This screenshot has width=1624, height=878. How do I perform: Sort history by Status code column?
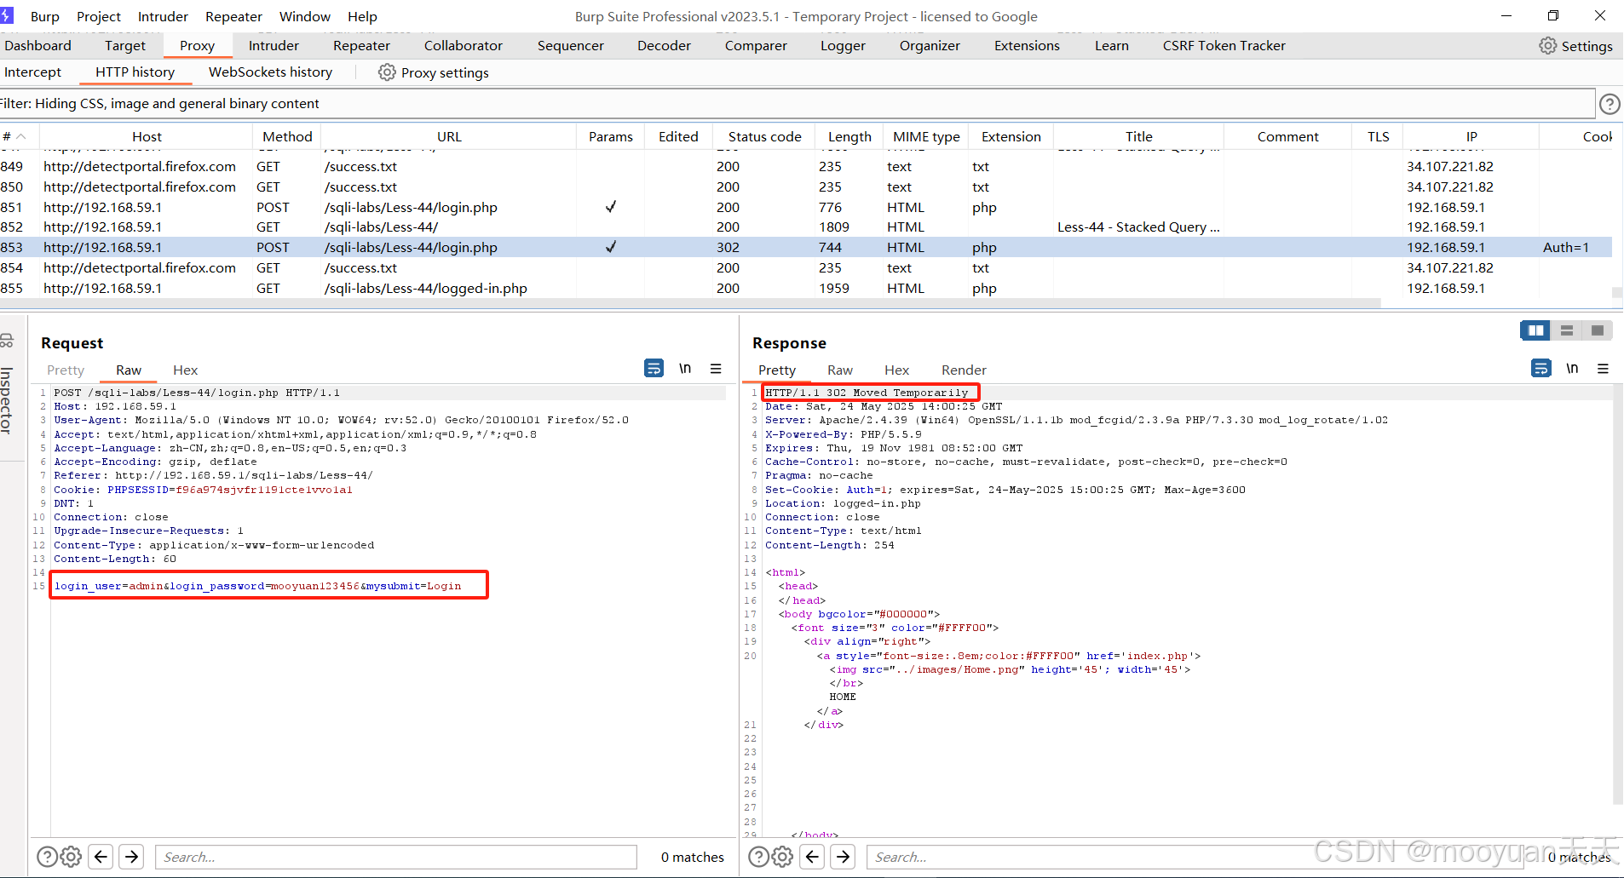[764, 136]
